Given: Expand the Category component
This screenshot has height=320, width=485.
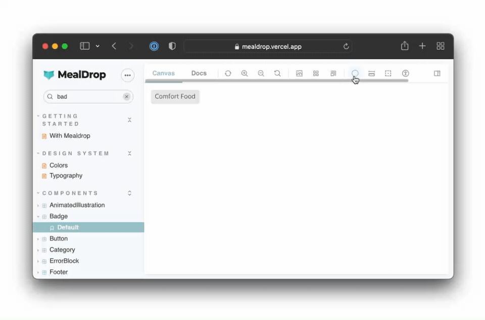Looking at the screenshot, I should (62, 249).
